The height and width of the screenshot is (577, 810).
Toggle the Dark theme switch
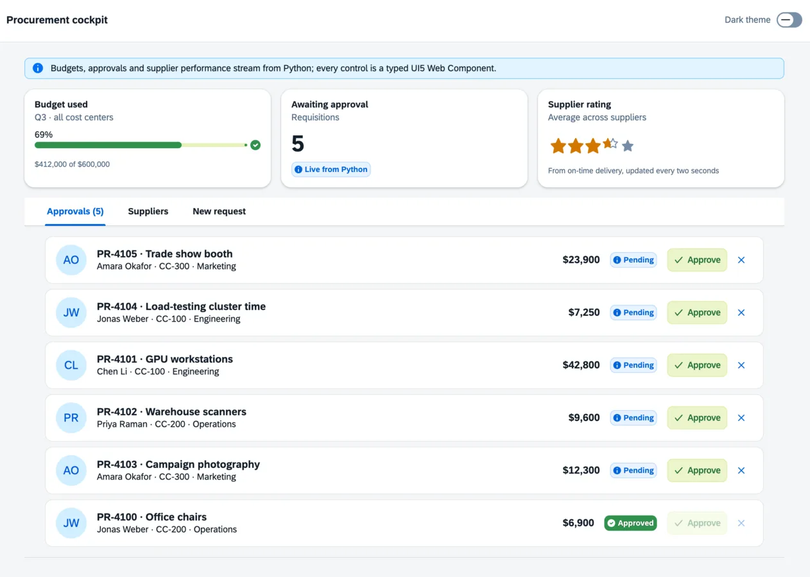click(x=789, y=20)
